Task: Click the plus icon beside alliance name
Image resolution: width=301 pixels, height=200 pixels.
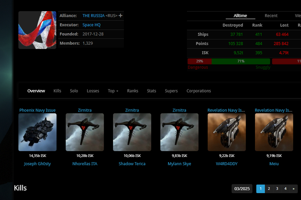Action: pyautogui.click(x=120, y=15)
